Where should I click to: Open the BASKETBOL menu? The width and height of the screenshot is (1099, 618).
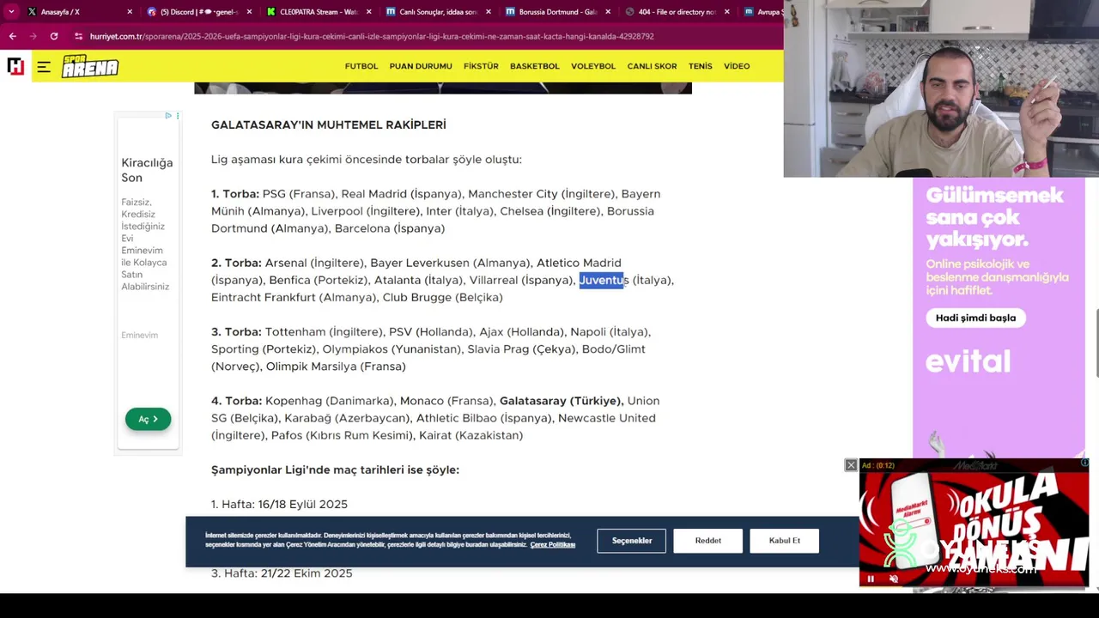534,66
